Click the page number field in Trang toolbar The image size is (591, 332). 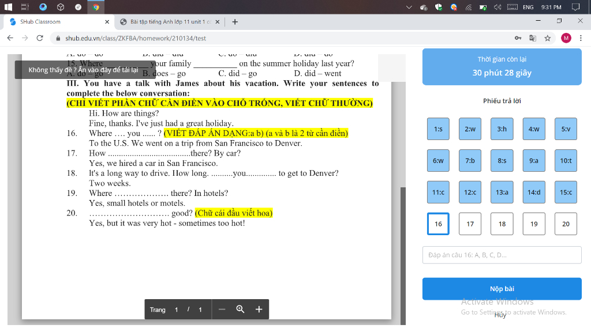pos(176,310)
